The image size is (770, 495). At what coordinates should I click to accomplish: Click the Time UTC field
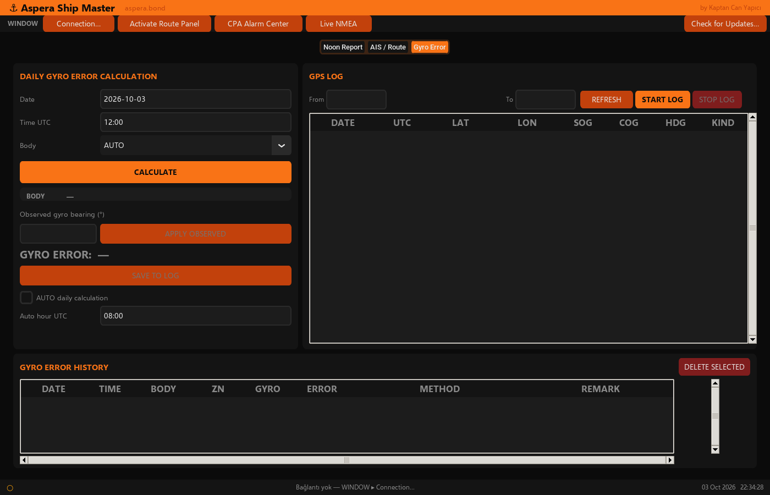pyautogui.click(x=196, y=122)
